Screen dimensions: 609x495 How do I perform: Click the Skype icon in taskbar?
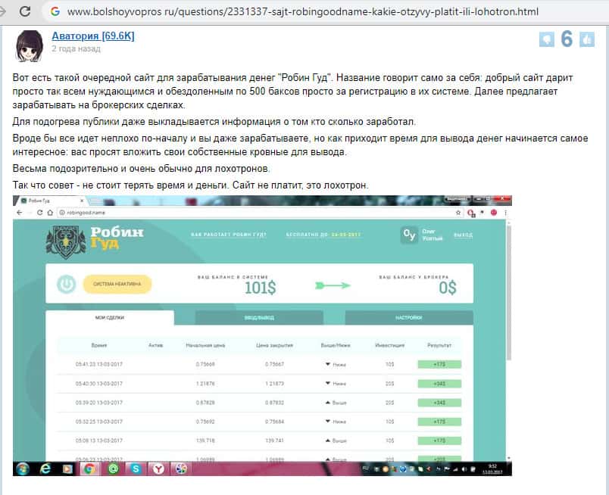coord(134,469)
